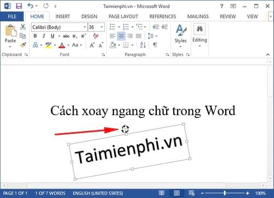Open Borders dropdown arrow
Screen dimensions: 274x198
(x=133, y=45)
